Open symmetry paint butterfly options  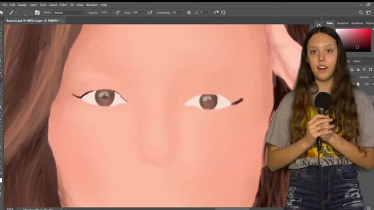click(x=223, y=13)
